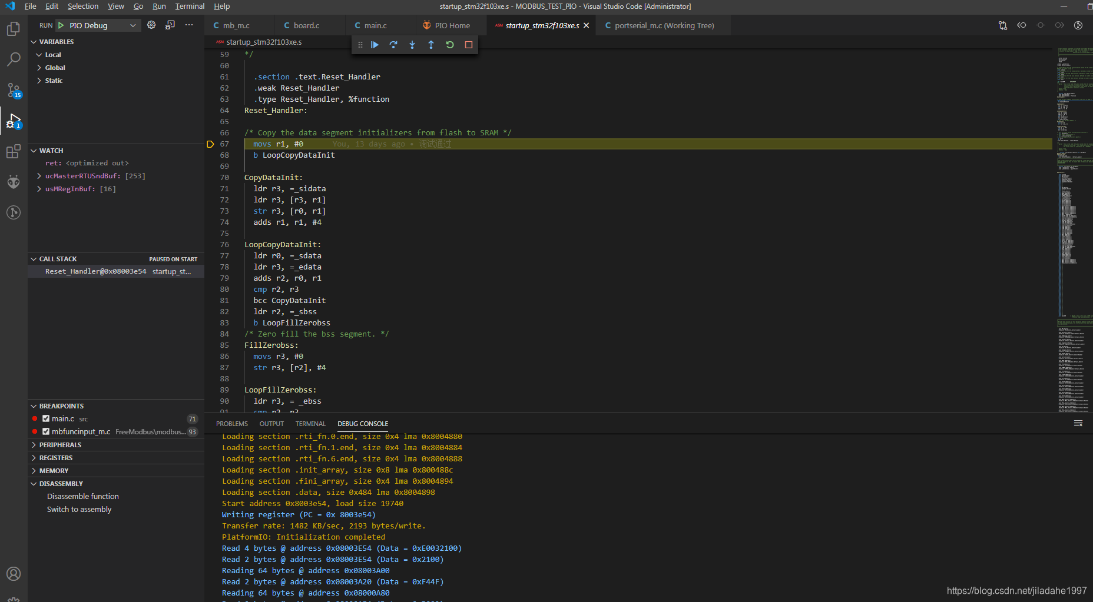Screen dimensions: 1093x602
Task: Continue debugging from the debug toolbar
Action: click(x=375, y=45)
